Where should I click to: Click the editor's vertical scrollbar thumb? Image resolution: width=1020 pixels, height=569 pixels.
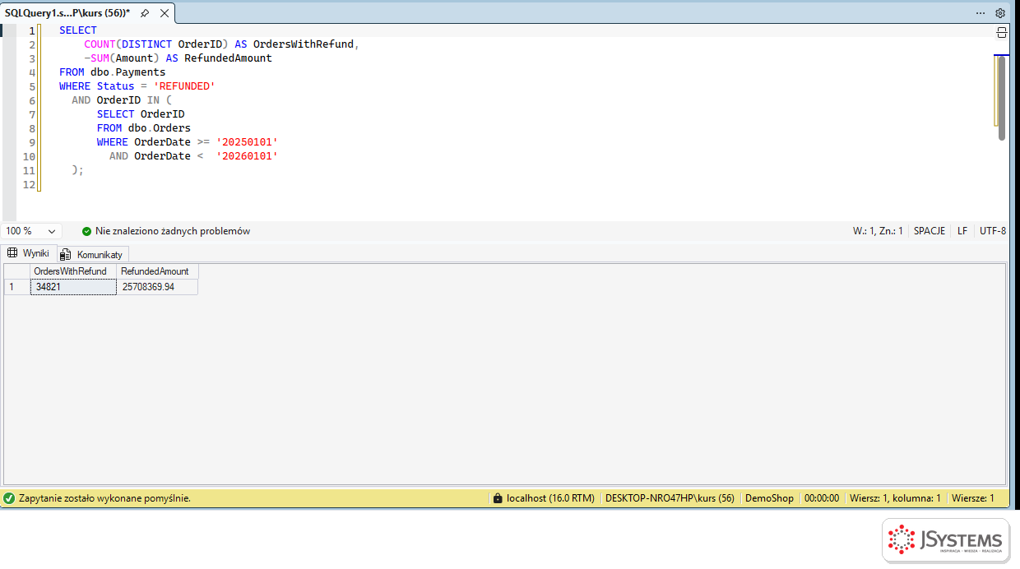tap(1001, 98)
